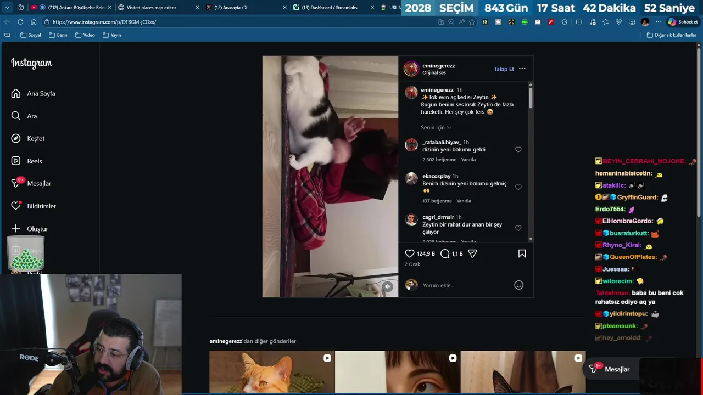View the 137 beğenme likes list

pos(437,201)
